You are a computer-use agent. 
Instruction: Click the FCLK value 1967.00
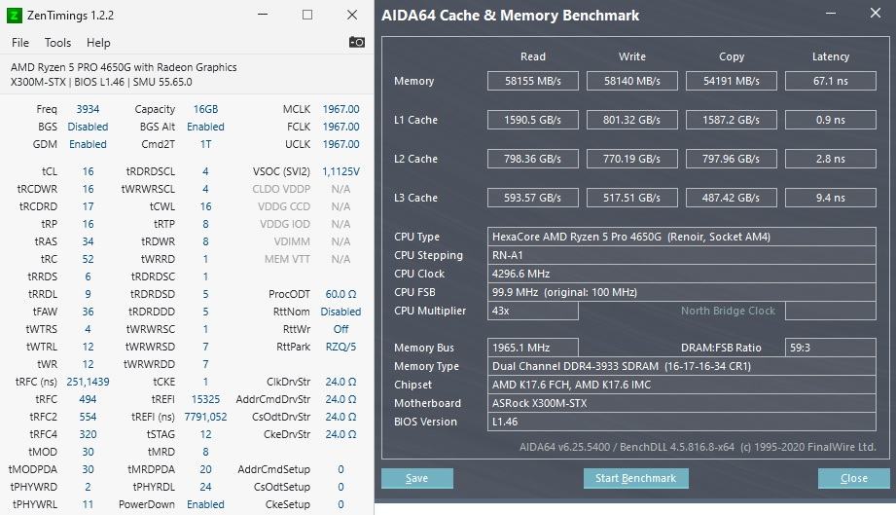point(340,127)
